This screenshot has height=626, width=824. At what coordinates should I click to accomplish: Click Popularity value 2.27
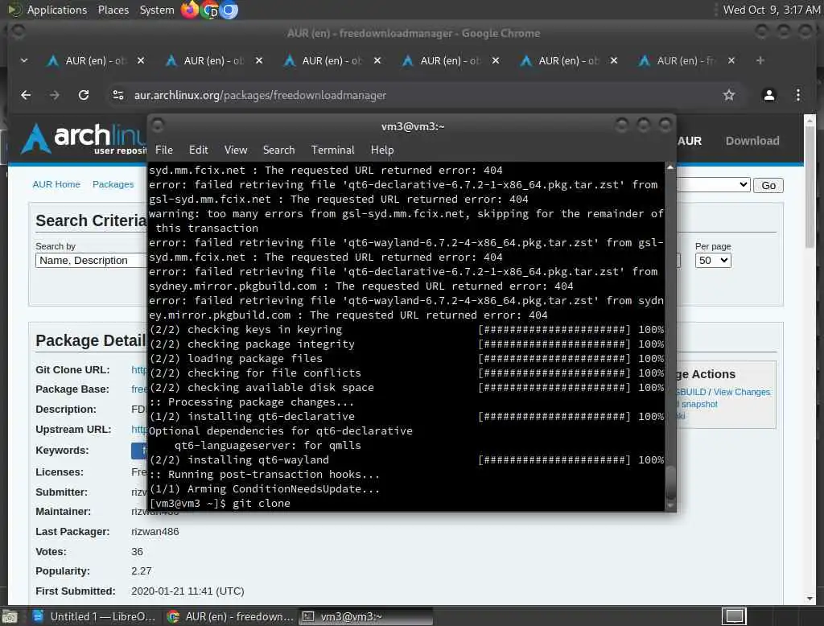pos(142,570)
